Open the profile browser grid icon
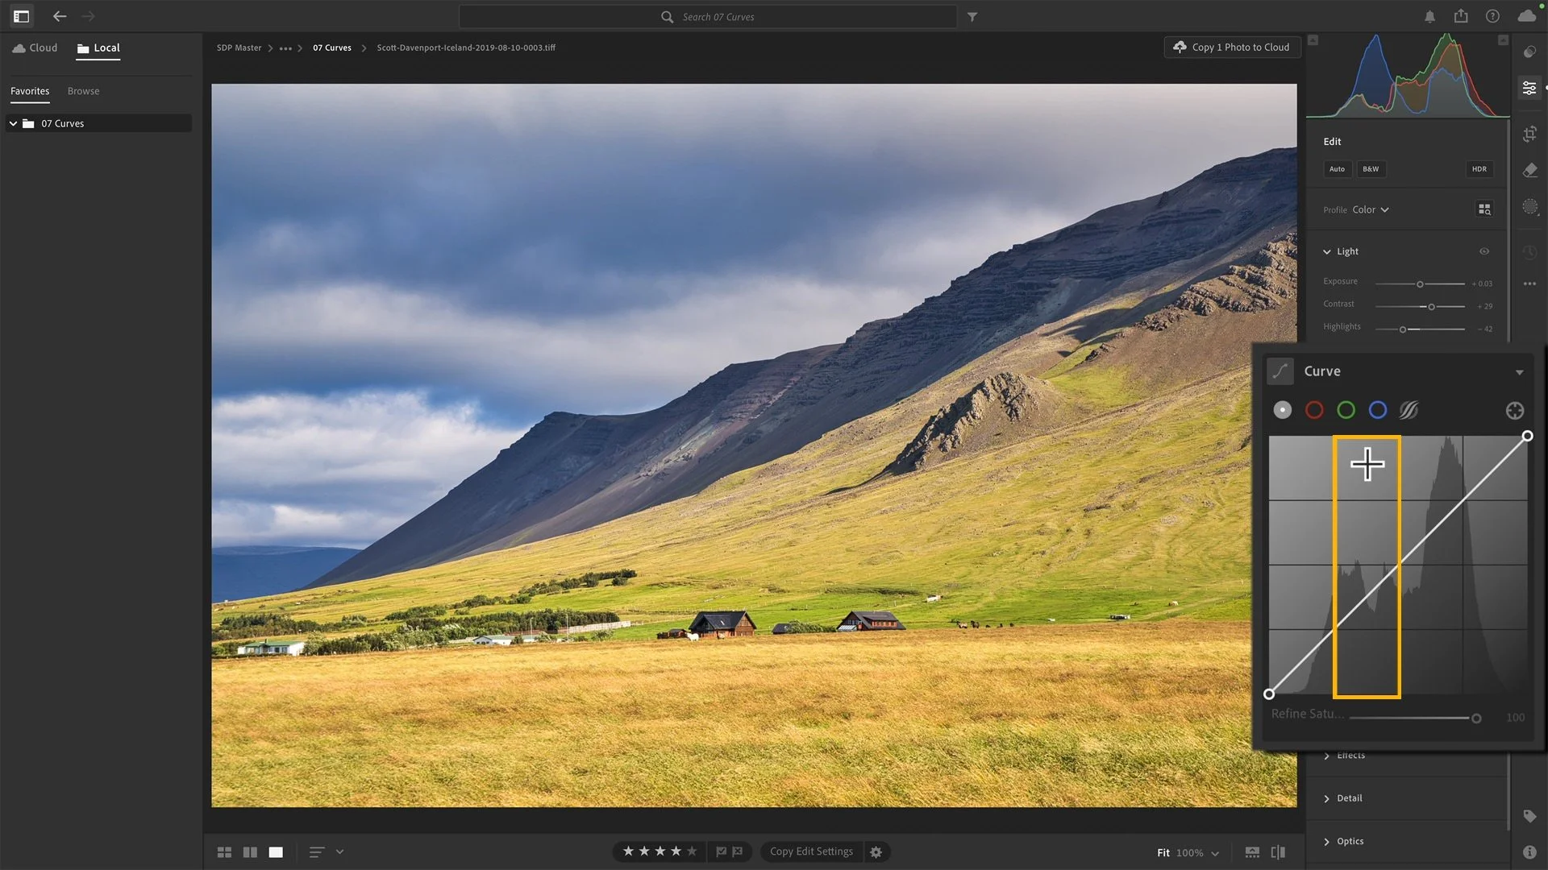The image size is (1548, 870). 1484,209
